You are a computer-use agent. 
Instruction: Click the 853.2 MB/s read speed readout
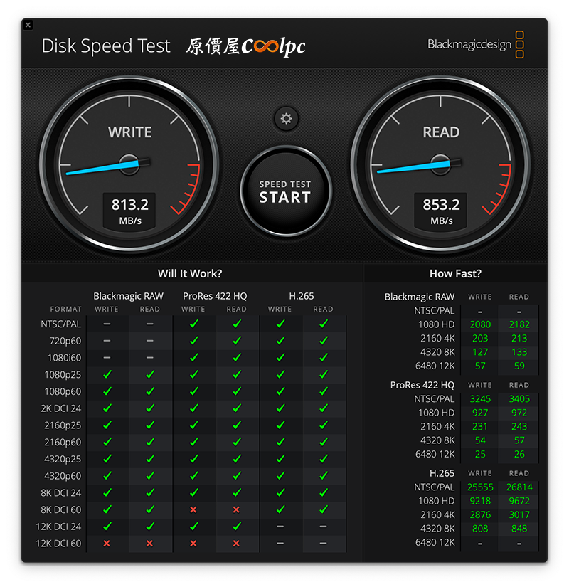coord(441,211)
